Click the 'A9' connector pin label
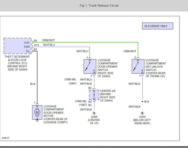This screenshot has height=148, width=188. coord(35,41)
